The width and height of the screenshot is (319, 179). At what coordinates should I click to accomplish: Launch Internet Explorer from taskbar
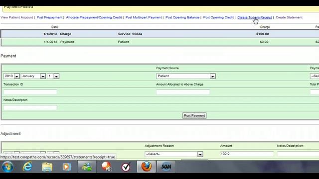(27, 167)
